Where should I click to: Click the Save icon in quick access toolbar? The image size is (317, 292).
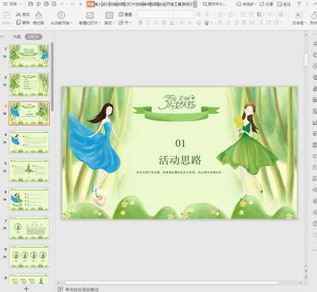31,4
